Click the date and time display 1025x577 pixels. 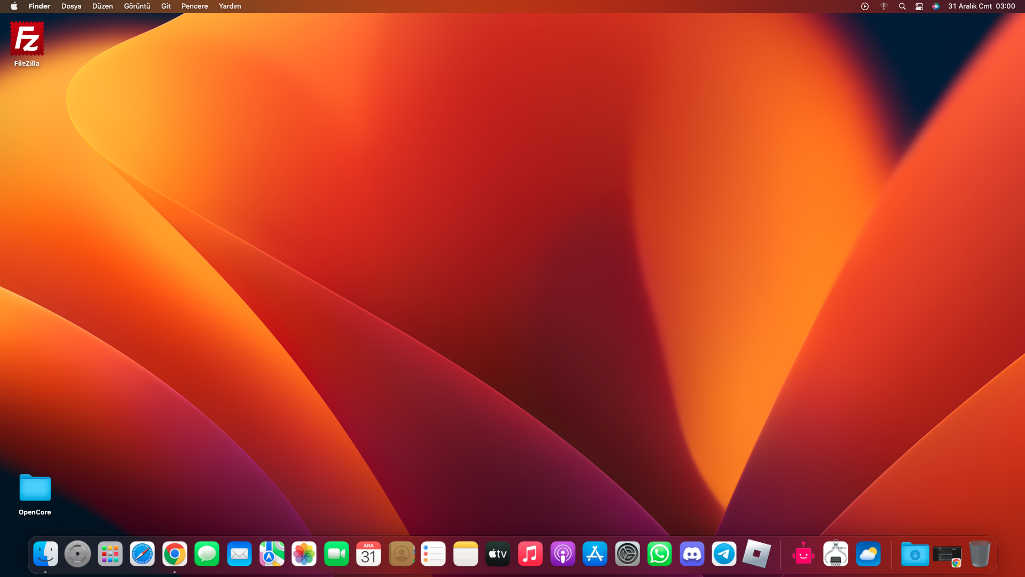pyautogui.click(x=981, y=6)
